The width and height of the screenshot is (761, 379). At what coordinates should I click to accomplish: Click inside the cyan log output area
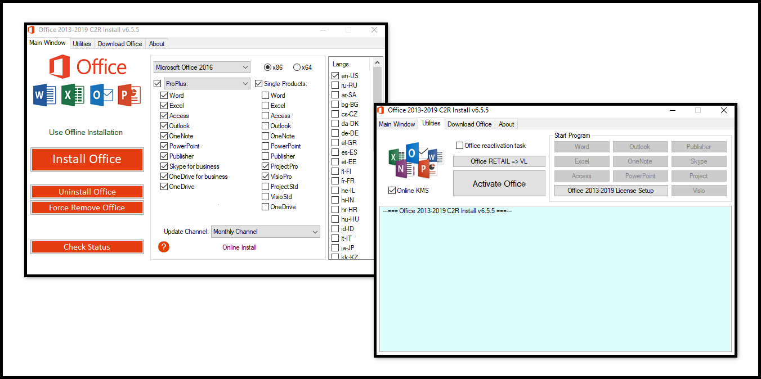pos(556,279)
